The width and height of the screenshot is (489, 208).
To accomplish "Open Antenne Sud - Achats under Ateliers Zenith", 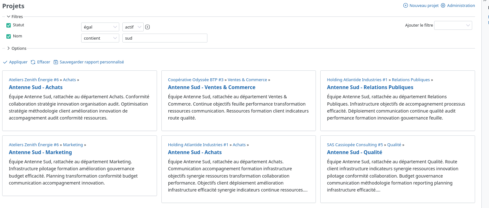I will point(36,87).
